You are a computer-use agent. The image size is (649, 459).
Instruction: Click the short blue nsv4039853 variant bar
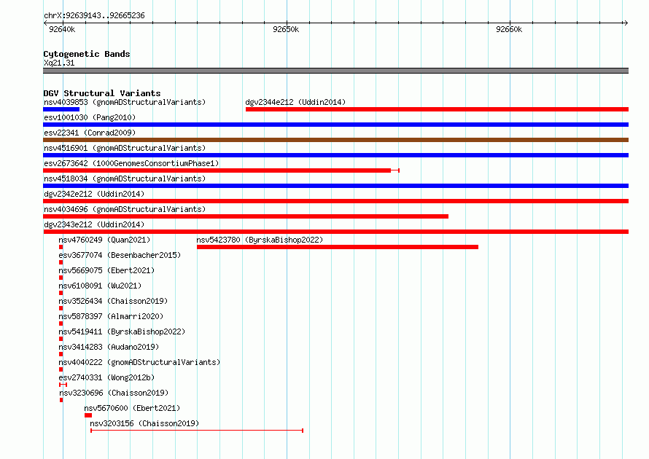pyautogui.click(x=61, y=109)
